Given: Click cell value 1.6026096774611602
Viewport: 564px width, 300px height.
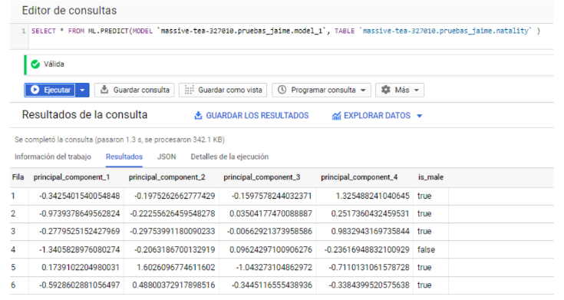Looking at the screenshot, I should coord(176,267).
